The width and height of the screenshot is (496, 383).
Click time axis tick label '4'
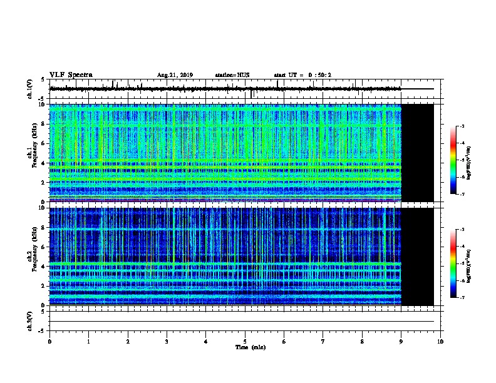[205, 342]
